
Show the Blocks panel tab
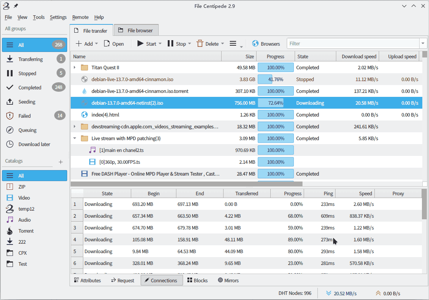(198, 280)
